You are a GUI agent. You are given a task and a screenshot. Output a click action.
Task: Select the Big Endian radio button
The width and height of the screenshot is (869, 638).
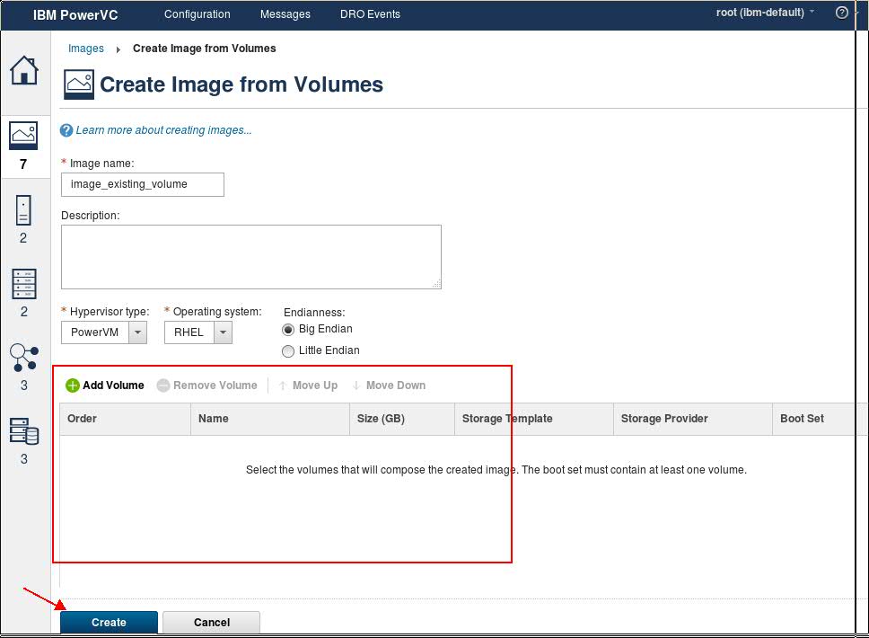[288, 330]
